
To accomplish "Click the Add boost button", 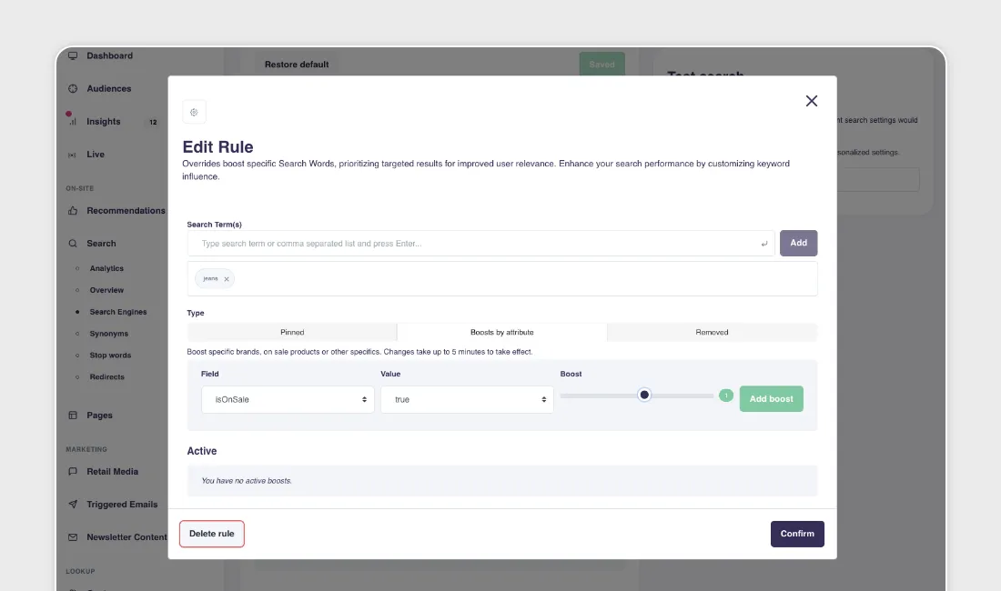I will coord(771,399).
